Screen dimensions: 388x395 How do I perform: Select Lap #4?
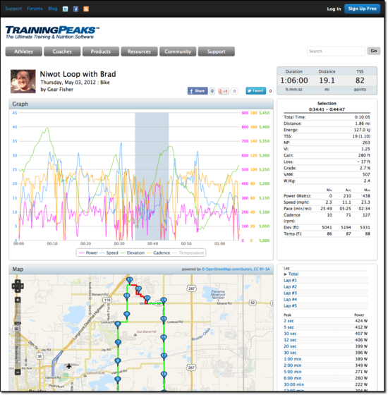(290, 299)
